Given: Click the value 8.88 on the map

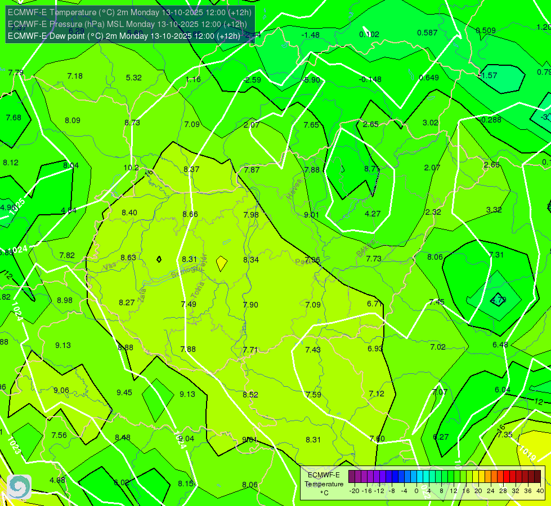Looking at the screenshot, I should 126,347.
